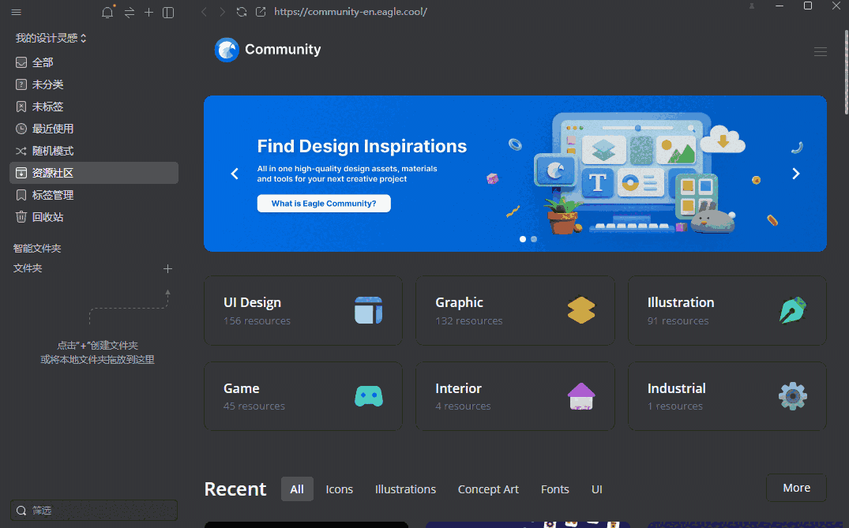Open page in external browser via the icon
This screenshot has height=528, width=849.
click(260, 13)
